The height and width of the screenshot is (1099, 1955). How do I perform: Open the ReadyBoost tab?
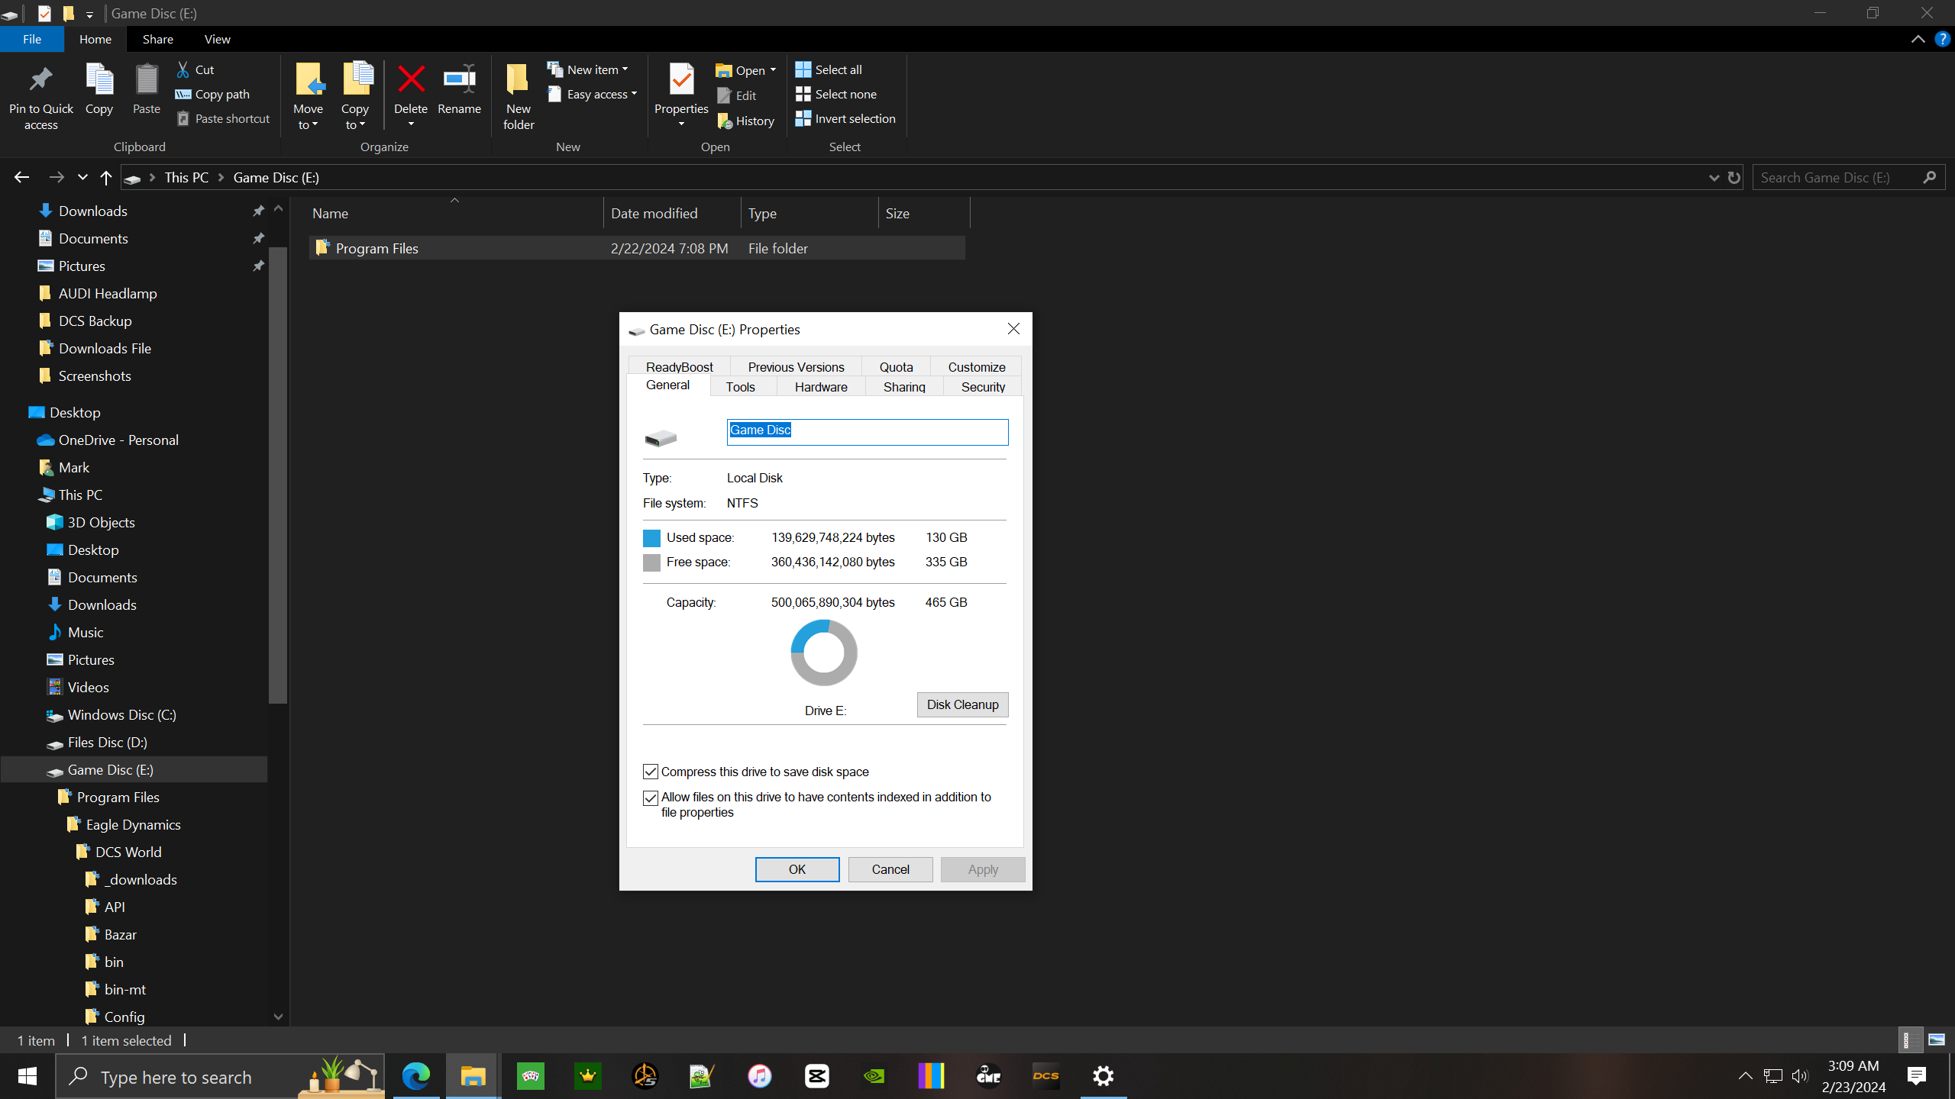(x=679, y=366)
